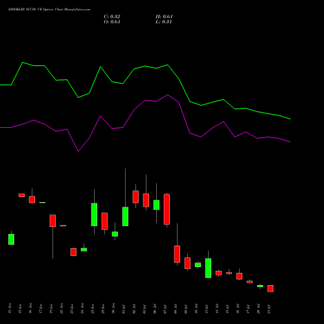Screen dimensions: 324x324
Task: Click the last red candle above 21 Jul
Action: 270,288
